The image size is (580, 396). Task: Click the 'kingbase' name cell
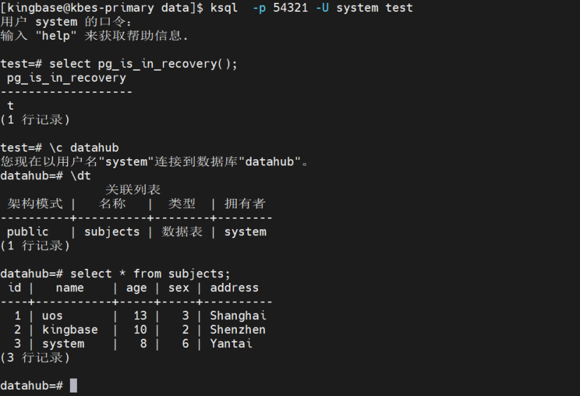pyautogui.click(x=70, y=329)
